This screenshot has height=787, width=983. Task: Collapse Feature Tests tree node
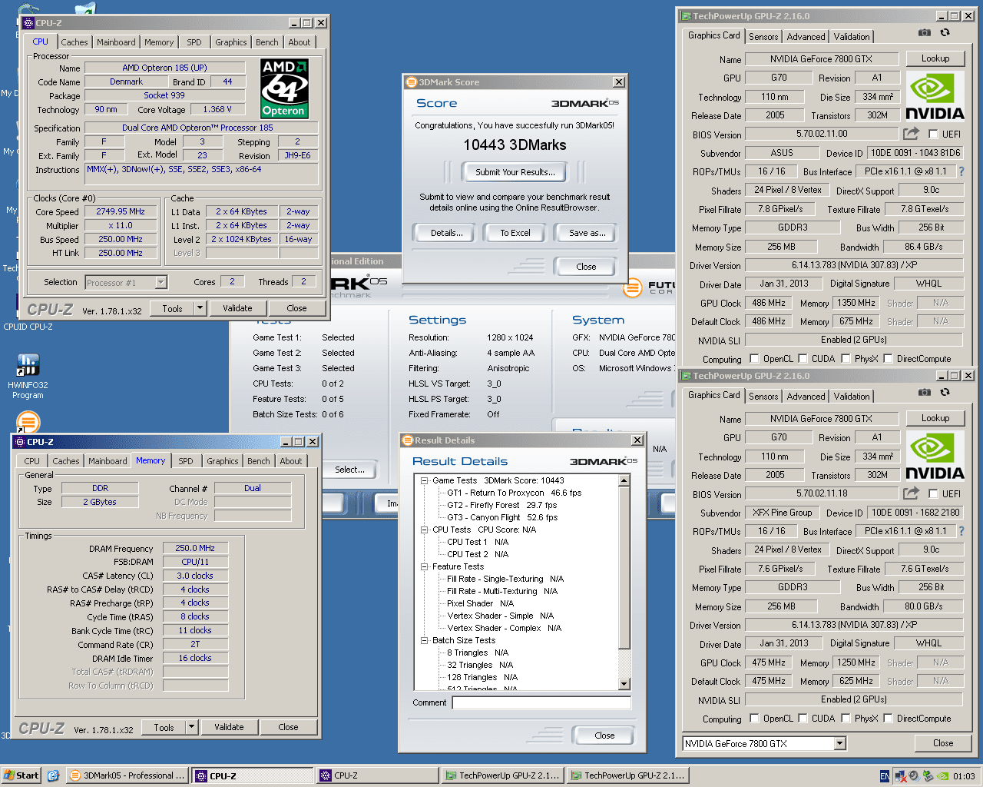[x=424, y=566]
